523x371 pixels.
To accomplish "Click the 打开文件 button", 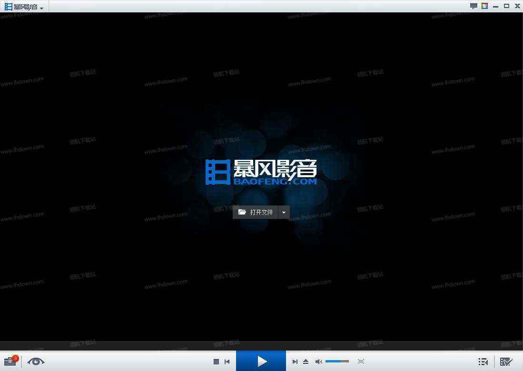I will tap(256, 212).
